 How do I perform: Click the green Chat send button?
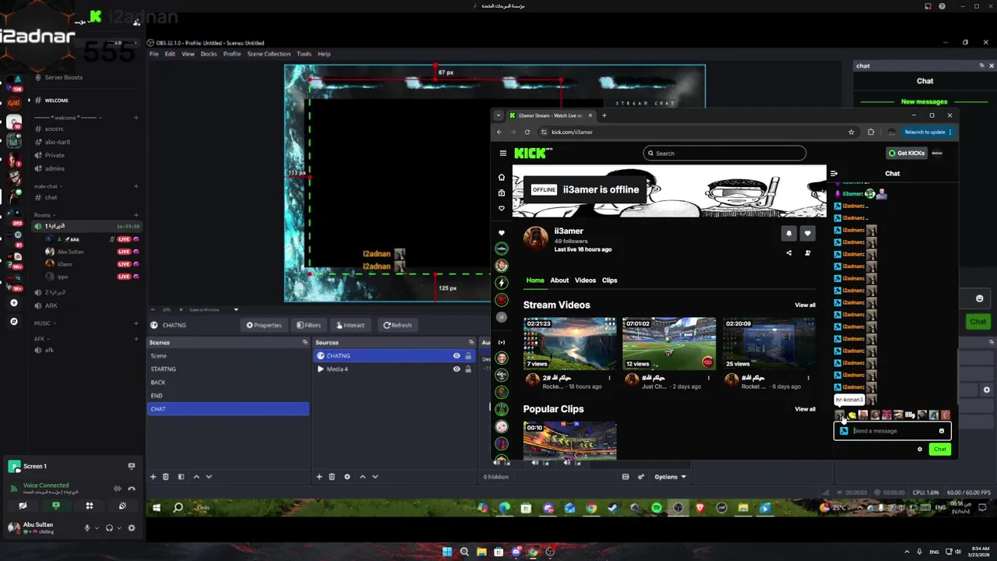940,449
